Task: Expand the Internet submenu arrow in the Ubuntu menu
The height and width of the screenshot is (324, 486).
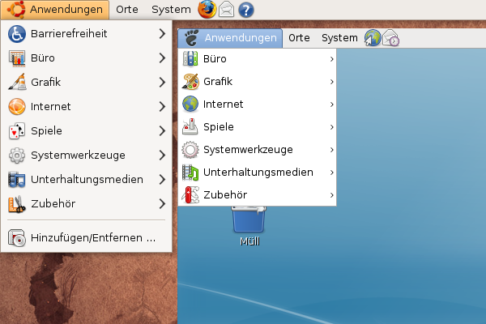Action: pyautogui.click(x=162, y=106)
